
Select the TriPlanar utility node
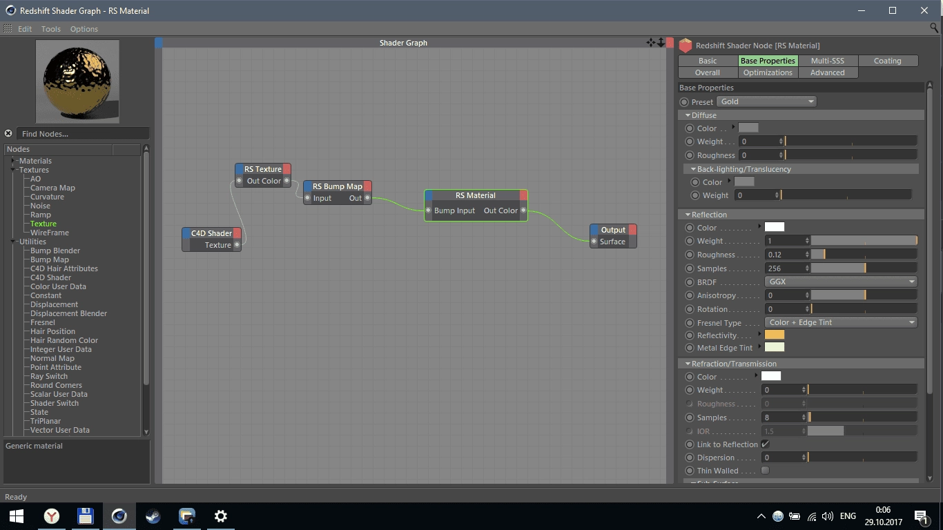coord(46,421)
